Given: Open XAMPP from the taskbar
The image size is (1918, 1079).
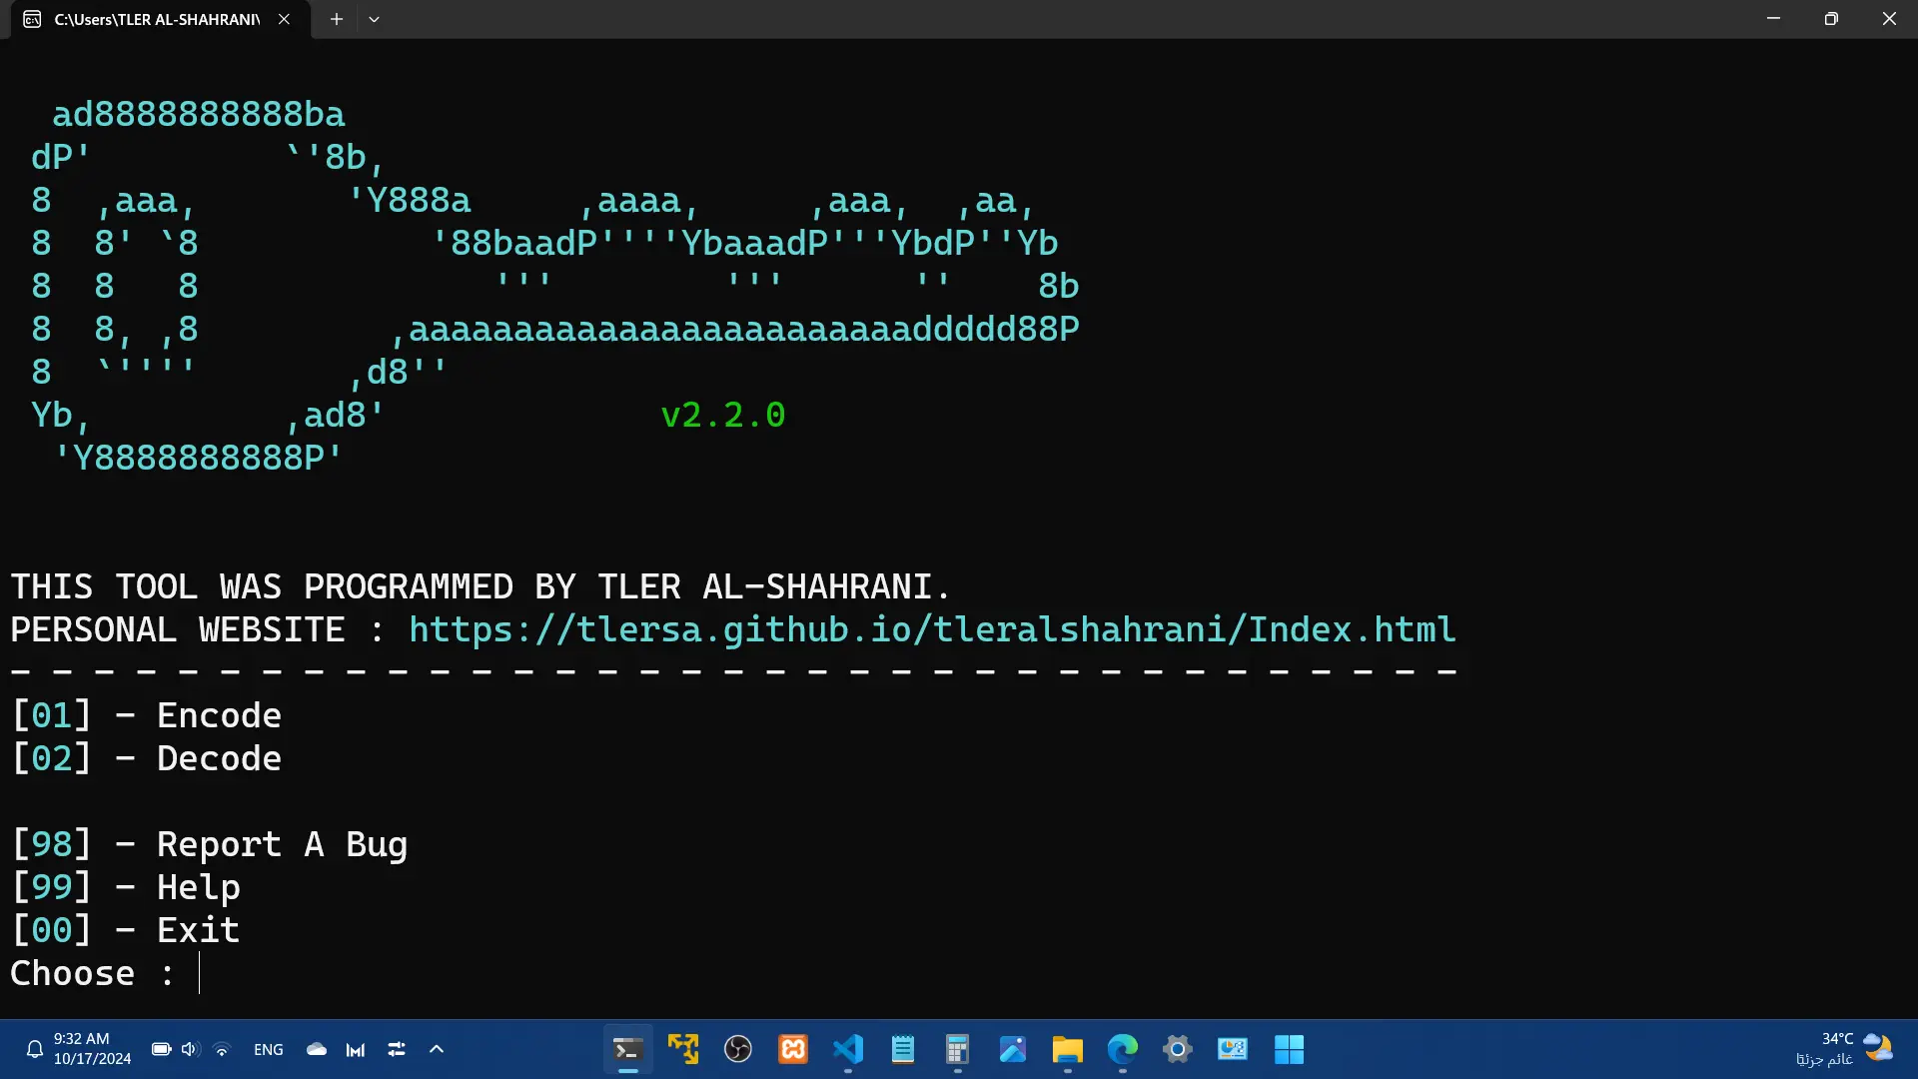Looking at the screenshot, I should [793, 1049].
